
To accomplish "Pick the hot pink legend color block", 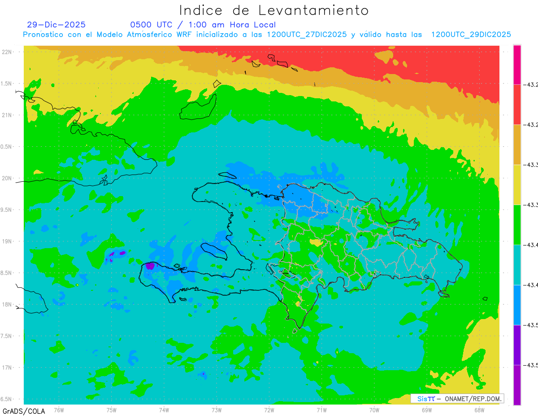I will pyautogui.click(x=517, y=65).
